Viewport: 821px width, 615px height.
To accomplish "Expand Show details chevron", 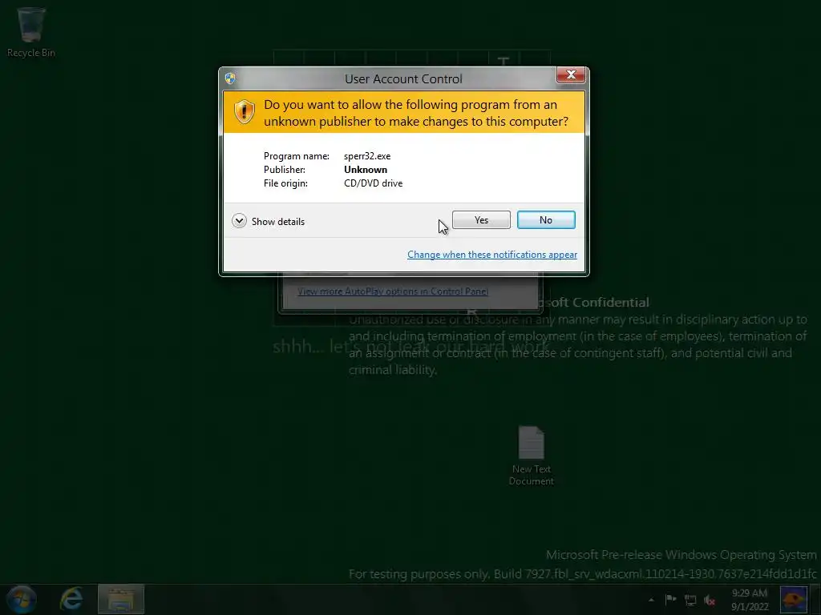I will coord(239,221).
